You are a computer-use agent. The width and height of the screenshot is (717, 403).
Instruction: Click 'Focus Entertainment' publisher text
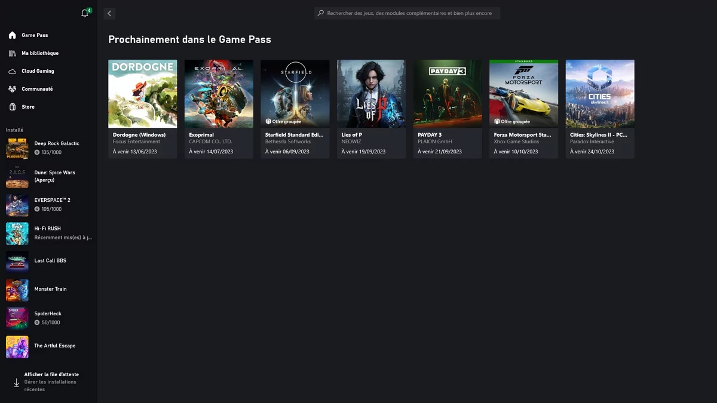pos(136,141)
